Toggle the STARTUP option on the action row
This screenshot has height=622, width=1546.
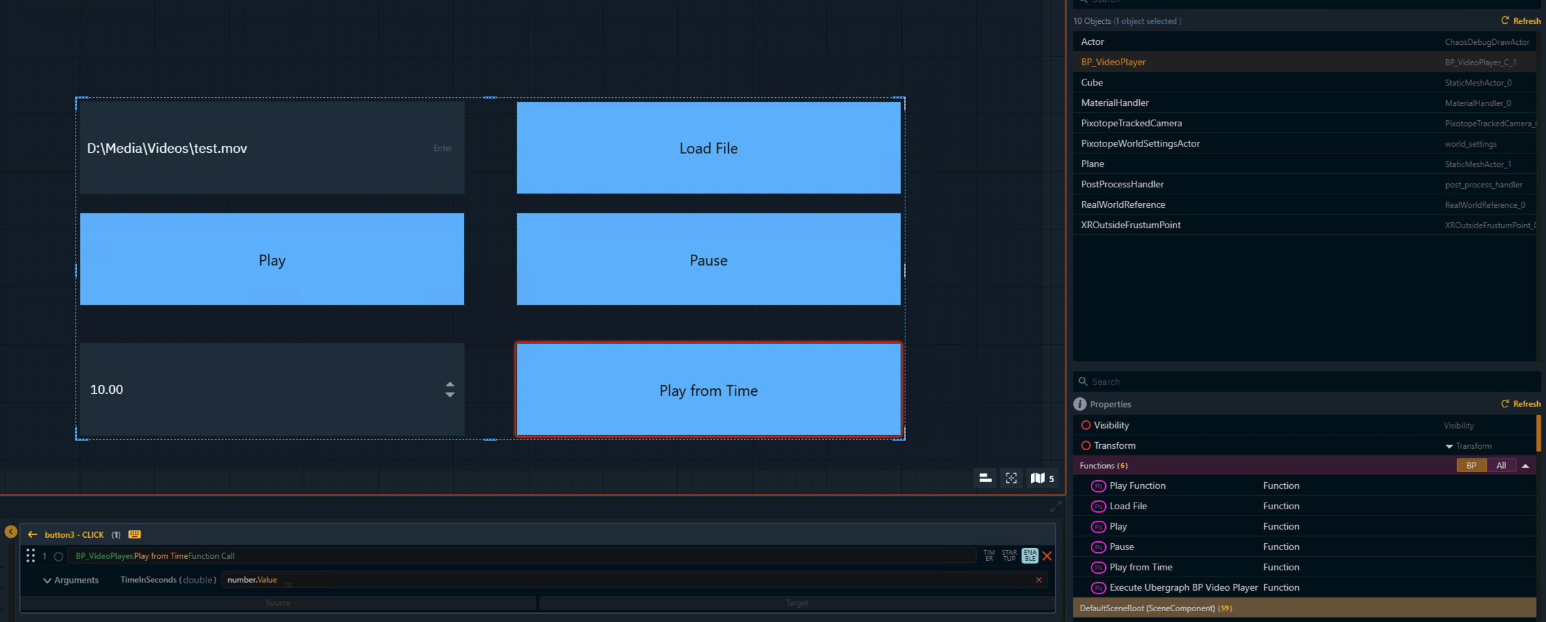point(1009,555)
